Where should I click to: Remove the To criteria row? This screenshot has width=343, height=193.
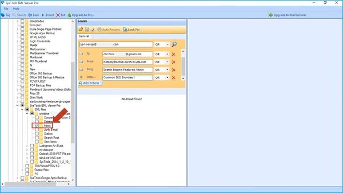coord(174,54)
